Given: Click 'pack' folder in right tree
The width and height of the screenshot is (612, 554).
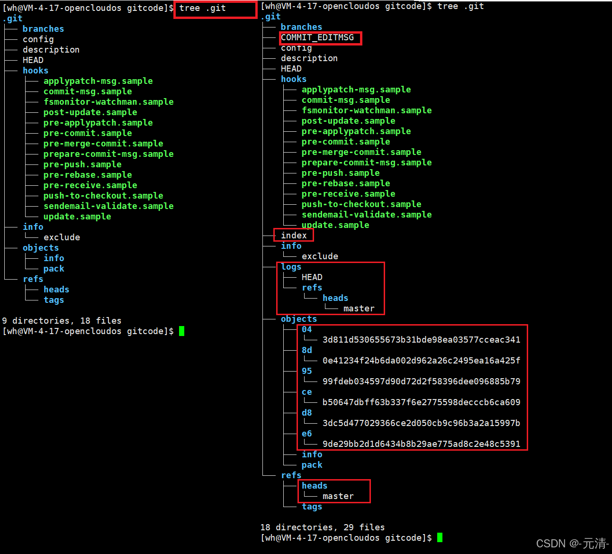Looking at the screenshot, I should [x=312, y=465].
